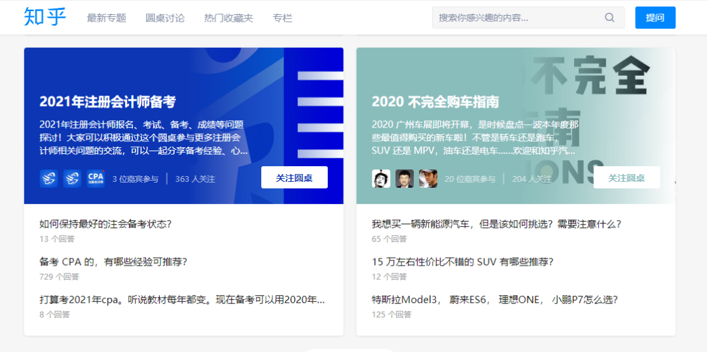
Task: Click the 204 人关注 text
Action: coord(532,179)
